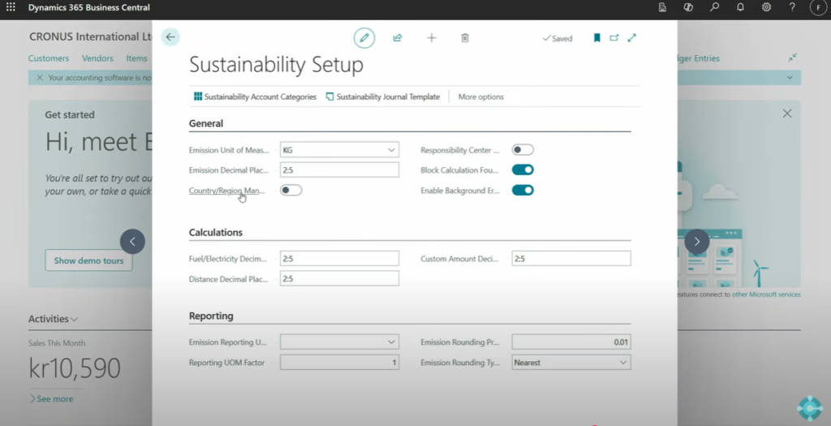Screen dimensions: 831x426
Task: Click the bookmark icon
Action: tap(596, 37)
